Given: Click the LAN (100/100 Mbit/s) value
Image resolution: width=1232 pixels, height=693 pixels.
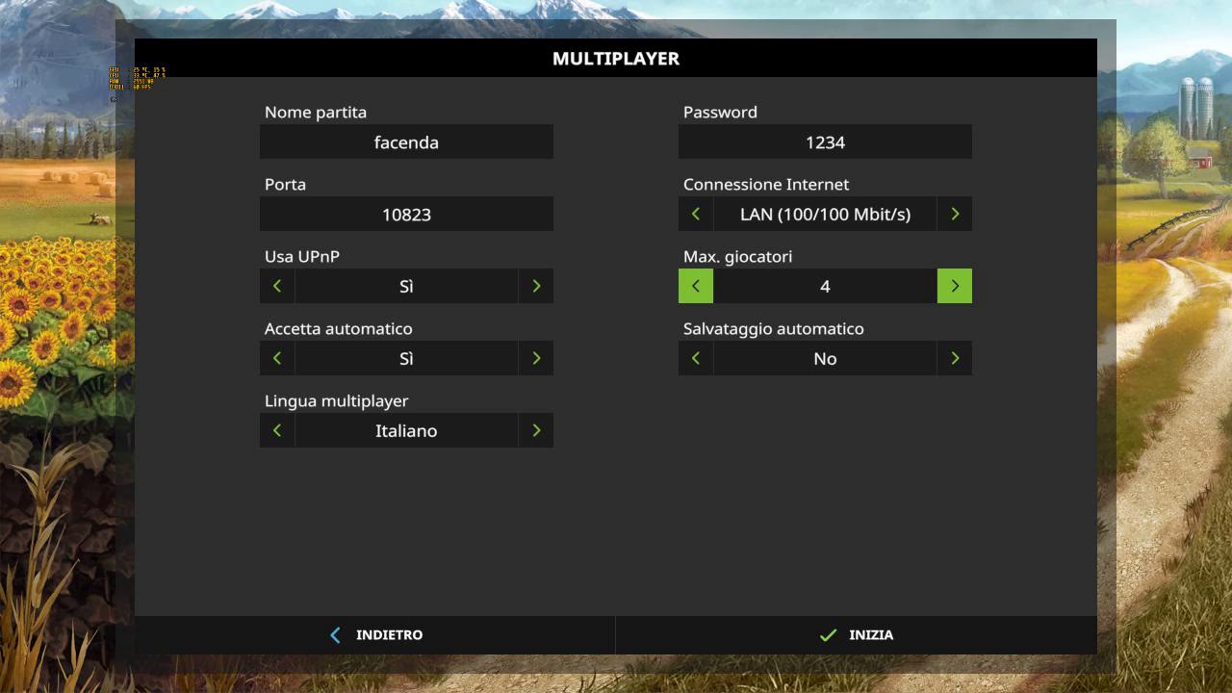Looking at the screenshot, I should tap(825, 214).
